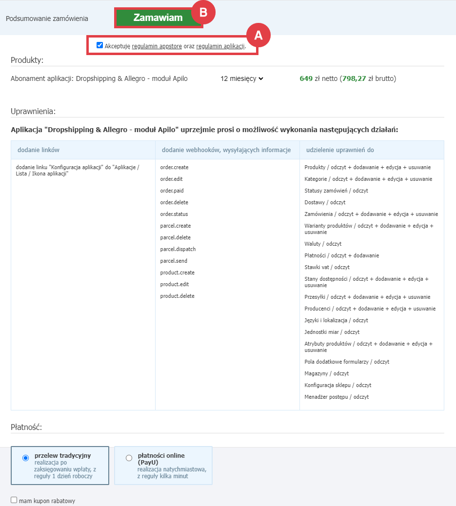Open the regulamin aplikacji link
This screenshot has width=456, height=506.
tap(220, 46)
